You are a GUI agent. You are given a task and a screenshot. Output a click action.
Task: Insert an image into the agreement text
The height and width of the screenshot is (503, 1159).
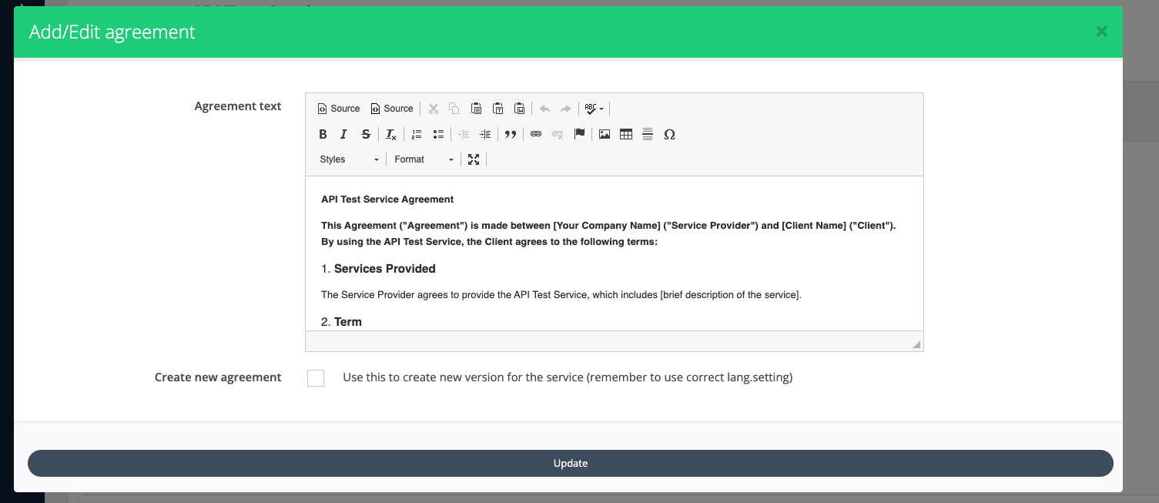point(604,133)
